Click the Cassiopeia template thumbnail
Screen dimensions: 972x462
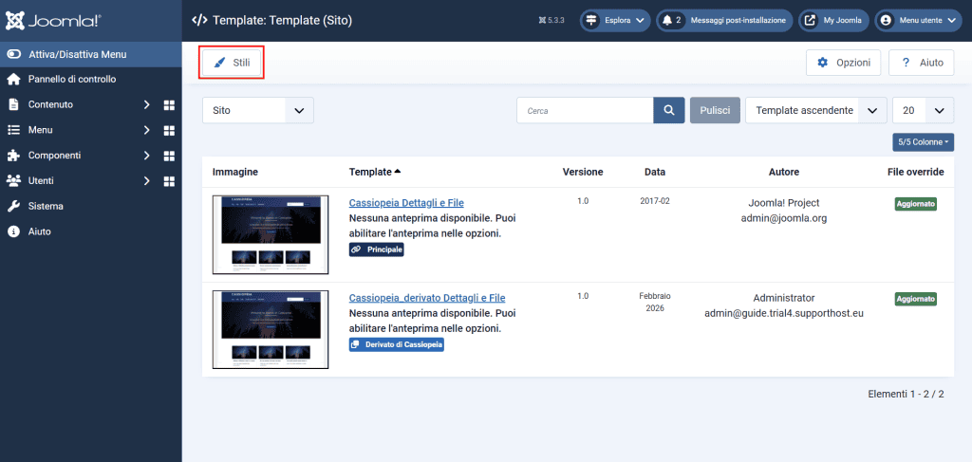(x=271, y=234)
